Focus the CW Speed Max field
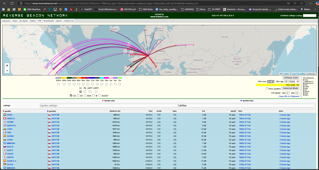 pyautogui.click(x=297, y=93)
